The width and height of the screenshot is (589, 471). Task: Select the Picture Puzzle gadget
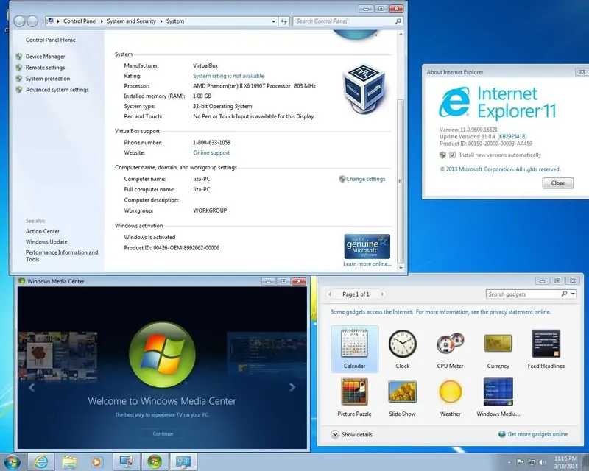[354, 397]
